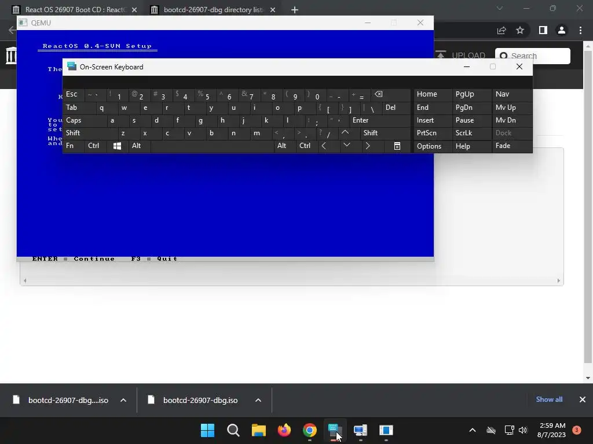593x444 pixels.
Task: Switch to Chrome from taskbar
Action: coord(310,430)
